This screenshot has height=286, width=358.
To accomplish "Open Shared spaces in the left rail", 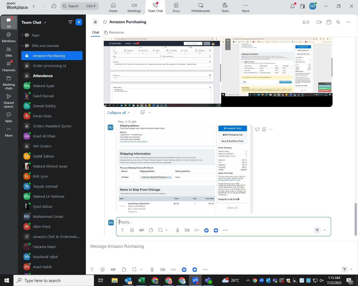I will pyautogui.click(x=9, y=101).
